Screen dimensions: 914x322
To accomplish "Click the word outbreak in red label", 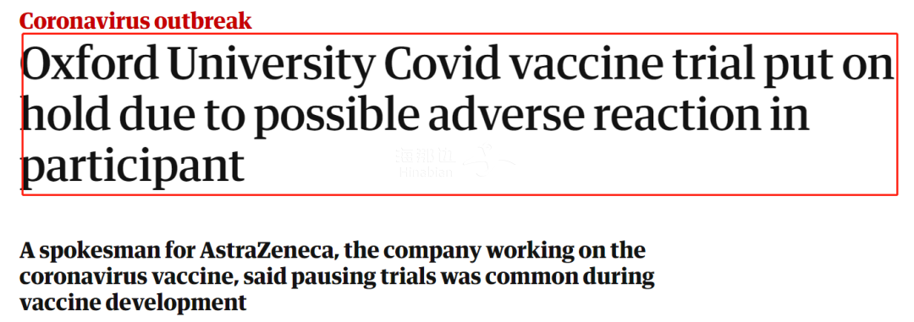I will tap(202, 21).
